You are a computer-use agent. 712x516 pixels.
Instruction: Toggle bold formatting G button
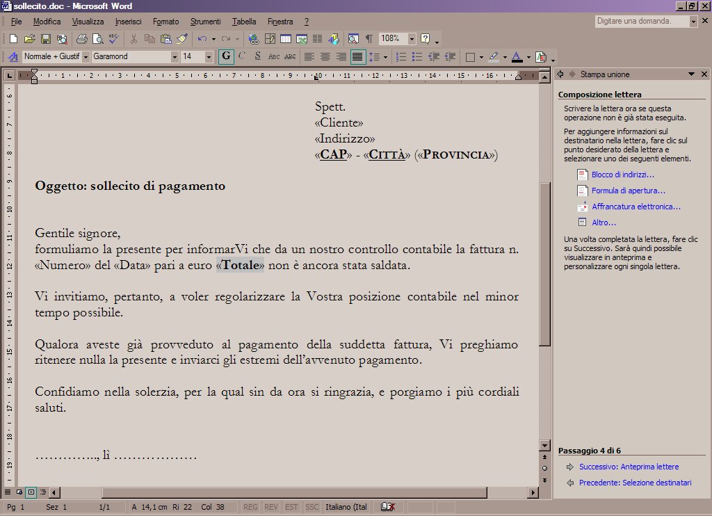(226, 57)
